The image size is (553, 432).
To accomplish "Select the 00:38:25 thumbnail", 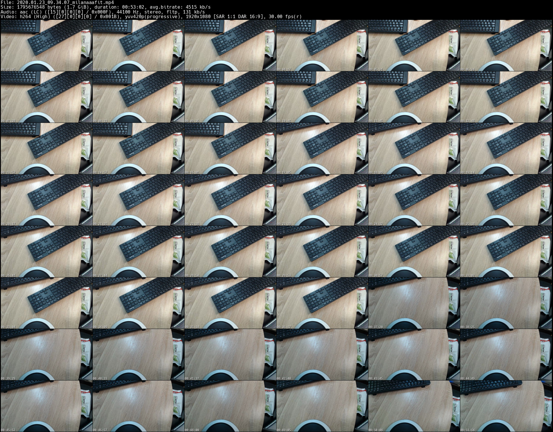I will tap(506, 303).
